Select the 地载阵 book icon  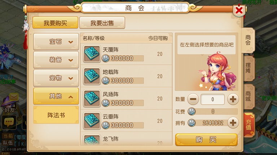pos(92,76)
